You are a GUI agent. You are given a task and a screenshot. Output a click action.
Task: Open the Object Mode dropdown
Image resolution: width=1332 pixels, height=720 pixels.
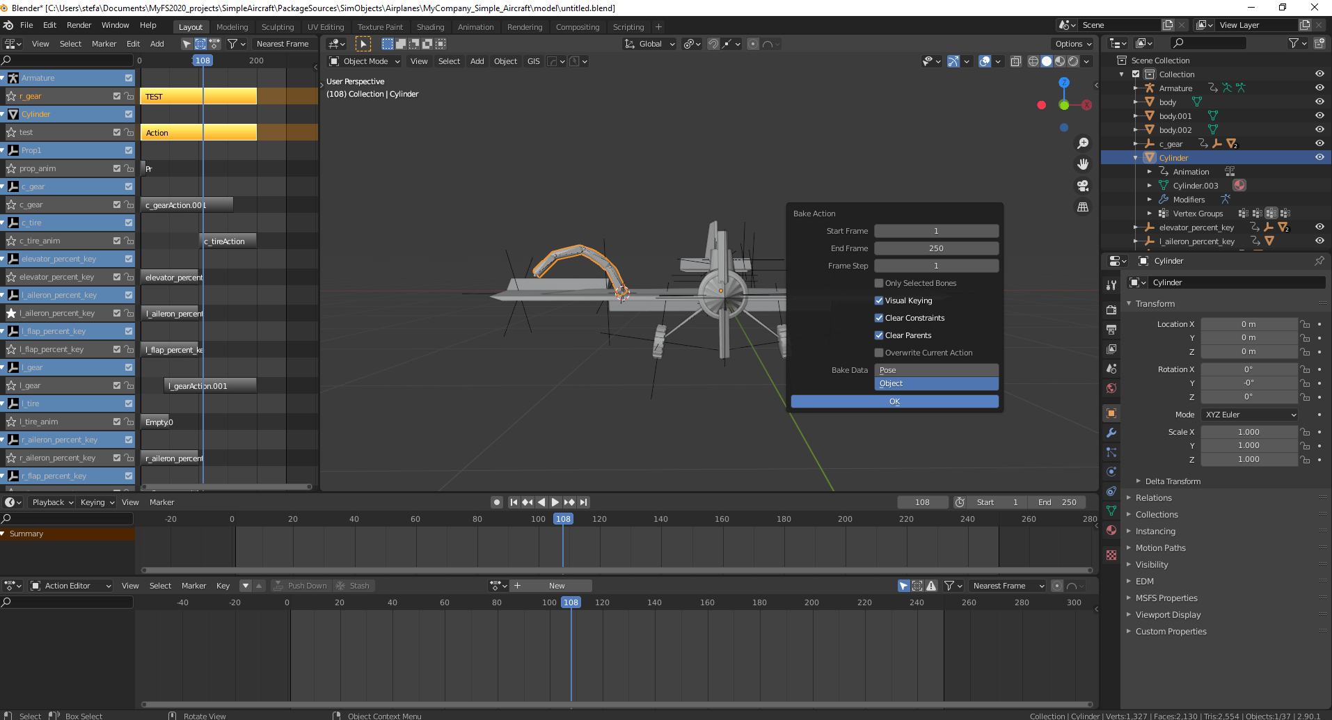[363, 61]
